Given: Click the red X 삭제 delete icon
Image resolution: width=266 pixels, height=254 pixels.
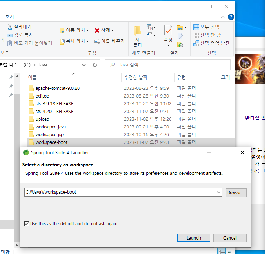Looking at the screenshot, I should [x=97, y=31].
